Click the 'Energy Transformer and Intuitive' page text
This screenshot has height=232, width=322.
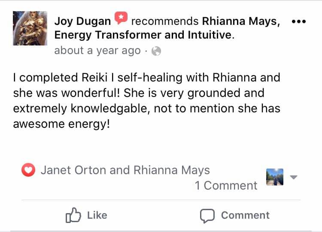click(x=144, y=35)
